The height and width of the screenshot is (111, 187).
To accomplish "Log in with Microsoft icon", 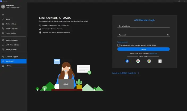I will coord(149,61).
